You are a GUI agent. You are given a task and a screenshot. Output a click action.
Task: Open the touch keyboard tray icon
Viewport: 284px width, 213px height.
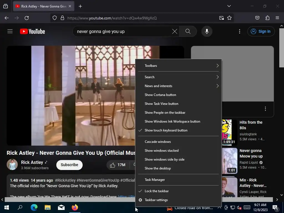click(x=247, y=207)
